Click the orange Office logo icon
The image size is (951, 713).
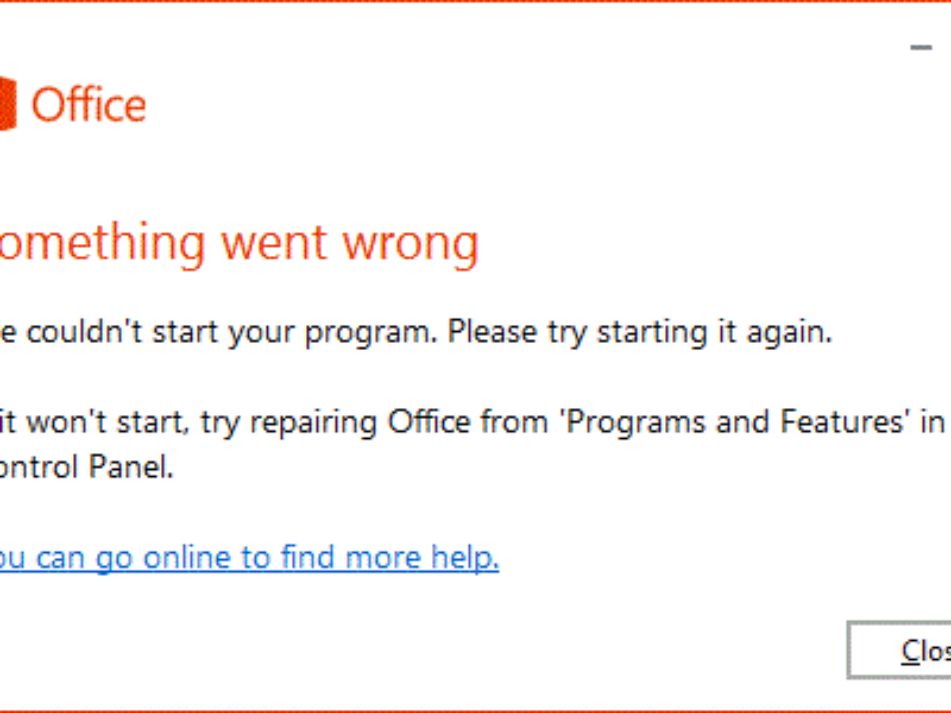pyautogui.click(x=8, y=104)
